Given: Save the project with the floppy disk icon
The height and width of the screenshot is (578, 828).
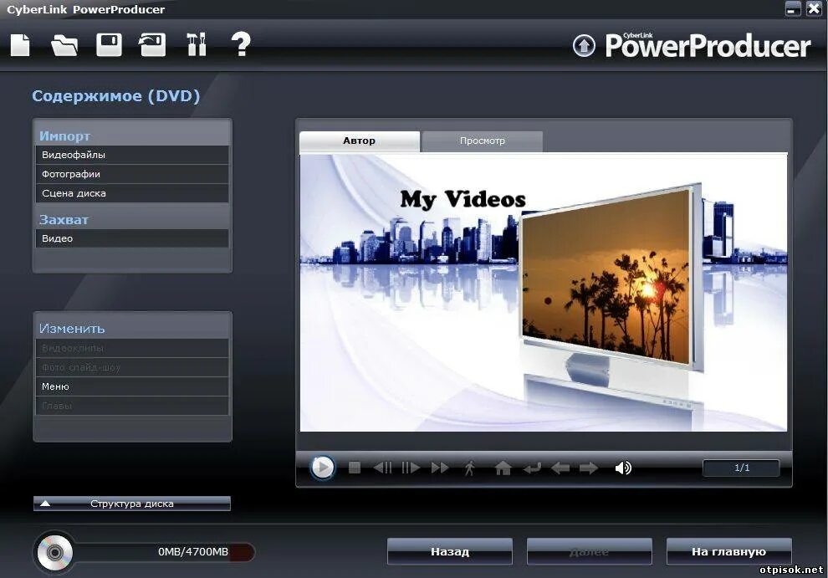Looking at the screenshot, I should 109,44.
